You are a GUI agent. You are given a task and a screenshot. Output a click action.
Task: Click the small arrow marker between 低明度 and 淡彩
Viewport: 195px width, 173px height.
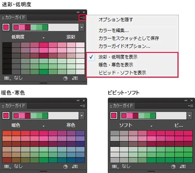(x=44, y=38)
